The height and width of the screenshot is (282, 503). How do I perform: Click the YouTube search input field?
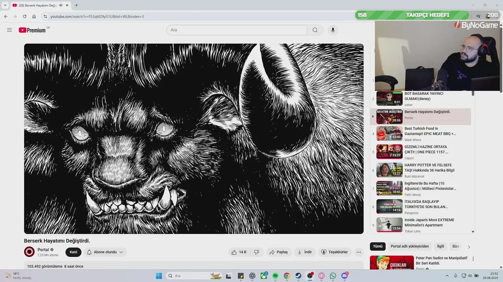pyautogui.click(x=237, y=30)
